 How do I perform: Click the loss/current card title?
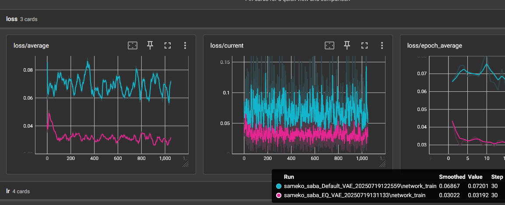pos(227,46)
